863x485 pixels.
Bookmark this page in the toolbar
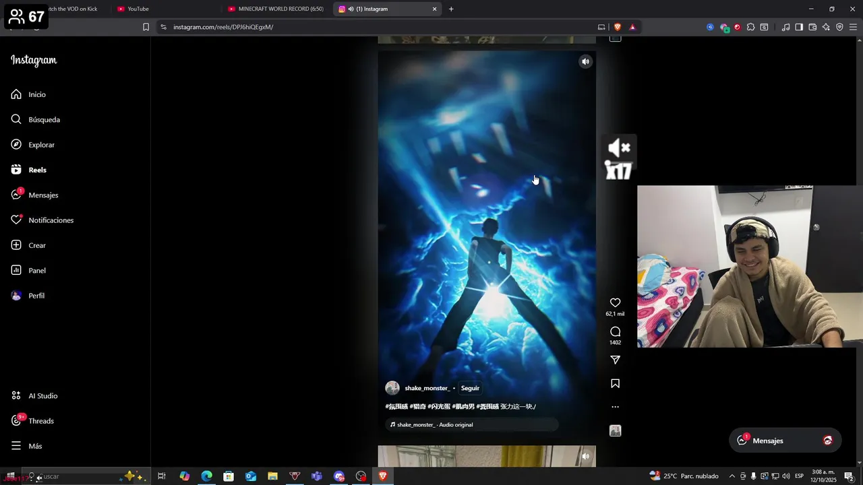[x=146, y=27]
